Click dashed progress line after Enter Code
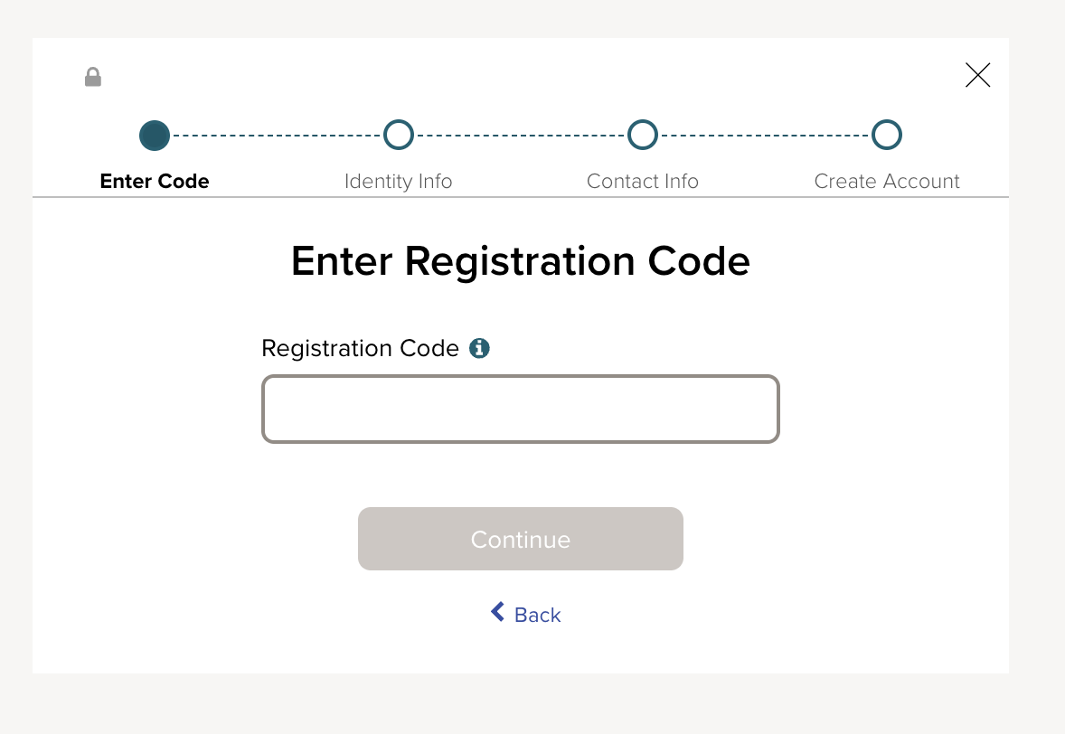Screen dimensions: 1065x734 (x=277, y=135)
